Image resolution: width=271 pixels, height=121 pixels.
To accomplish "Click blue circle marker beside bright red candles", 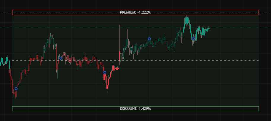I will 105,72.
